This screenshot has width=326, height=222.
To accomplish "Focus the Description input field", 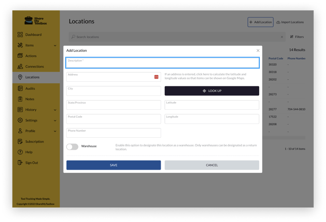I will tap(162, 63).
